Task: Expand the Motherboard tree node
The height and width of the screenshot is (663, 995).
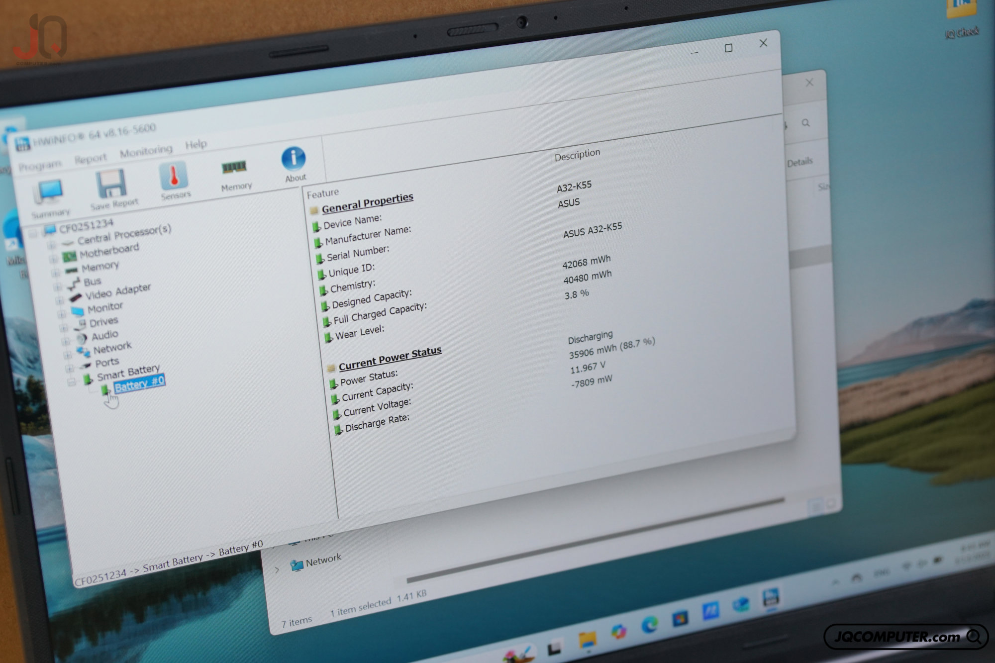Action: [53, 259]
